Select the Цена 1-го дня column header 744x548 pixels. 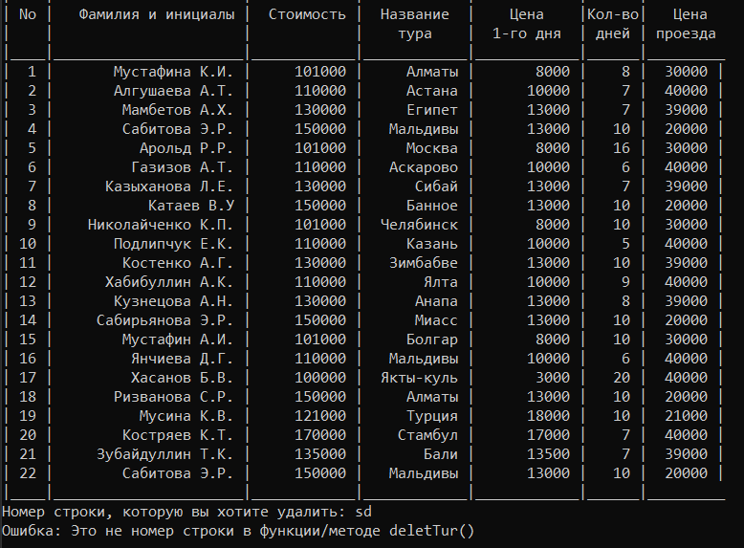click(527, 24)
